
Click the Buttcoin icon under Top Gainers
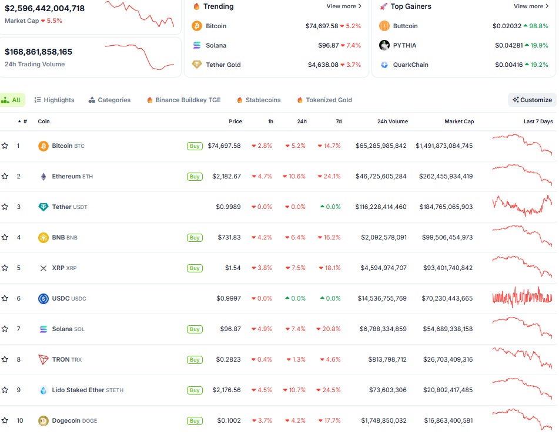pos(385,26)
